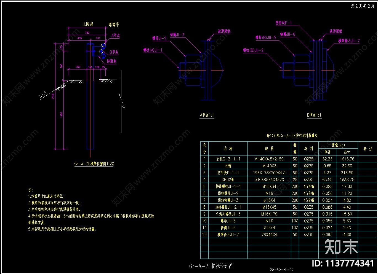378x274 pixels.
Task: Select note "3.所有钢构件均应进行热浸镀锌处理."
Action: tap(54, 210)
